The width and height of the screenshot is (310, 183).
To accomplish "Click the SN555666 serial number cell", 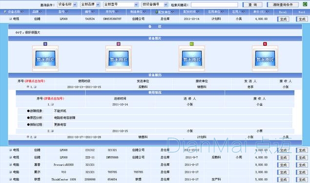I will pos(112,158).
